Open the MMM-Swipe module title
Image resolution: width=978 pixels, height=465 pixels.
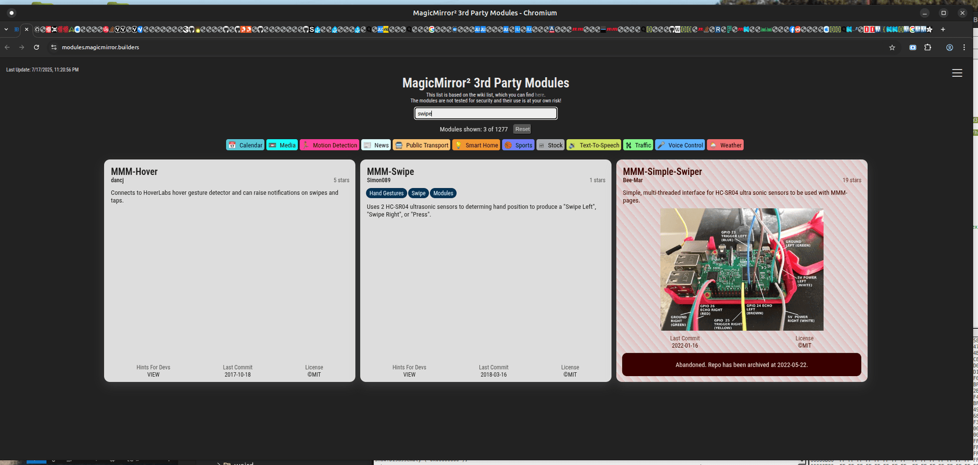390,171
